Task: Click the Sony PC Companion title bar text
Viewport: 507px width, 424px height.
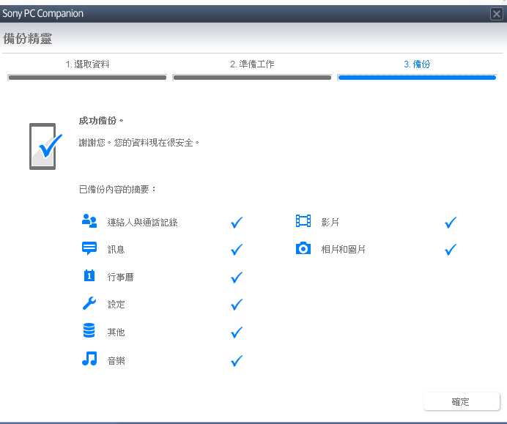Action: (x=42, y=14)
